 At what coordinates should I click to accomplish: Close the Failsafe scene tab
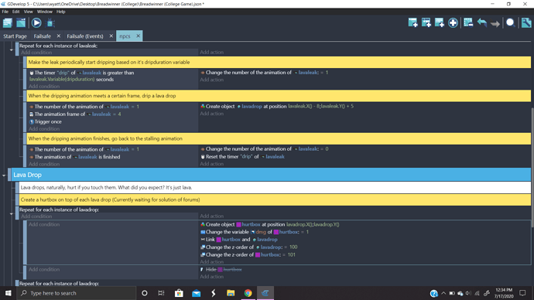[x=59, y=36]
